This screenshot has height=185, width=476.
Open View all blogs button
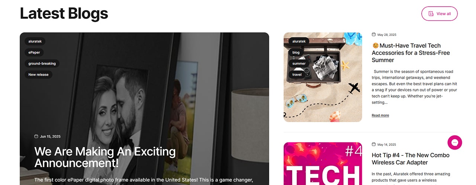[439, 14]
